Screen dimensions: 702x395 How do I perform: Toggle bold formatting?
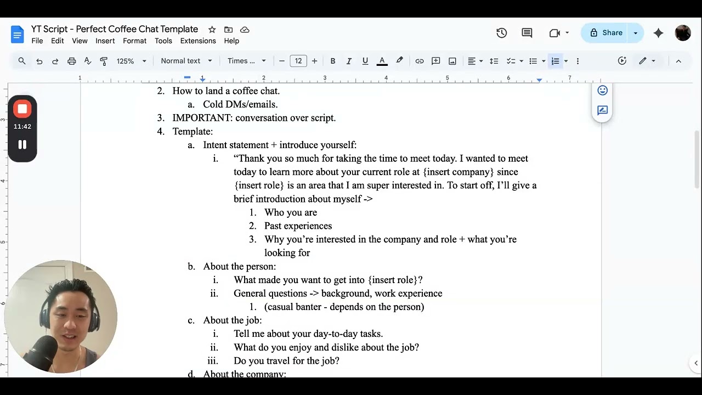point(332,61)
